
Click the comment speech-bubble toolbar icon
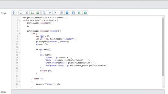click(21, 13)
